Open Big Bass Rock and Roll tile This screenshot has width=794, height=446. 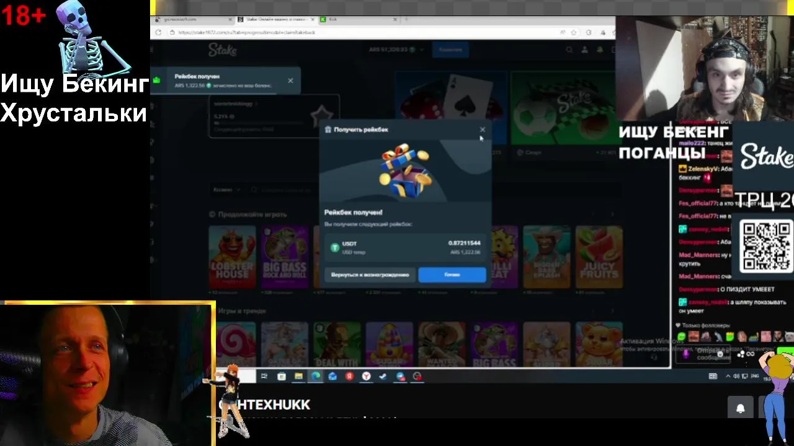tap(285, 256)
